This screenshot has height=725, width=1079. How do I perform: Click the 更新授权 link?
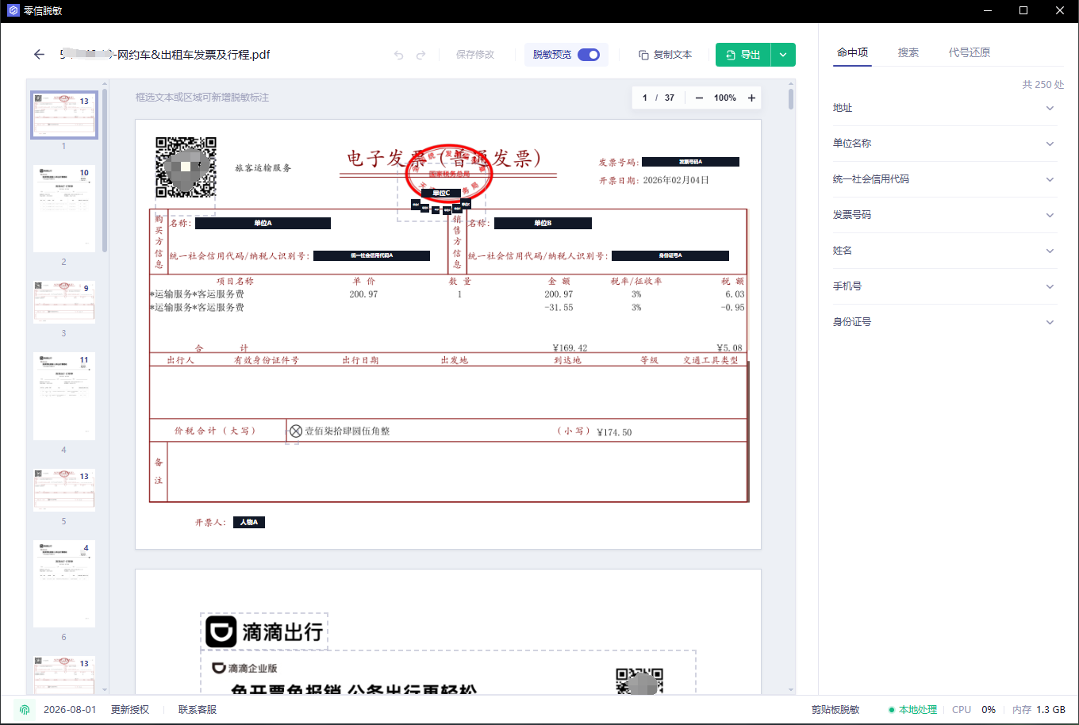130,710
